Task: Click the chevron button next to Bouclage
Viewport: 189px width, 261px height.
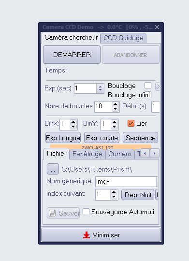Action: tap(158, 87)
